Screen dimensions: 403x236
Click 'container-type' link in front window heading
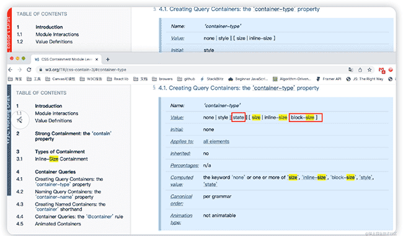(x=273, y=88)
